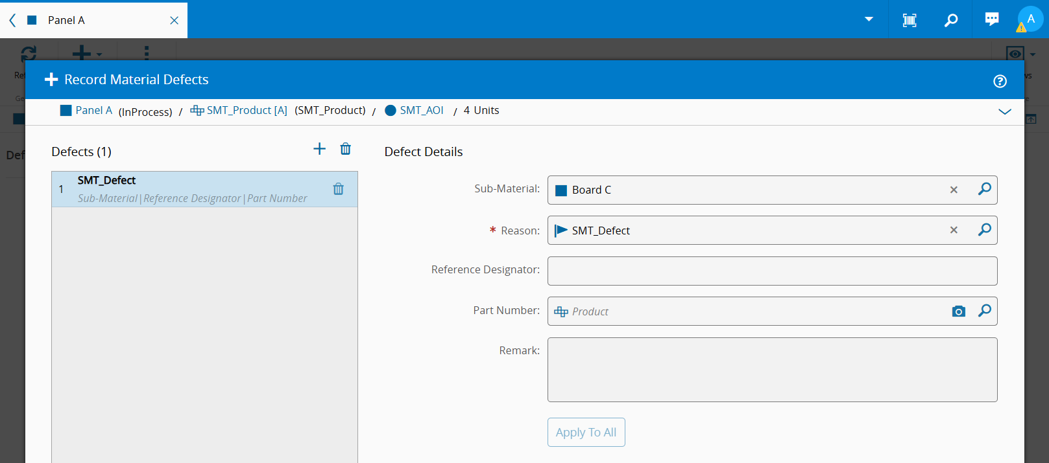Open Sub-Material search magnifier
Screen dimensions: 1049x463
[984, 189]
